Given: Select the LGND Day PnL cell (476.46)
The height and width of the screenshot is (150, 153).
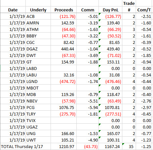Looking at the screenshot, I should pyautogui.click(x=110, y=81).
